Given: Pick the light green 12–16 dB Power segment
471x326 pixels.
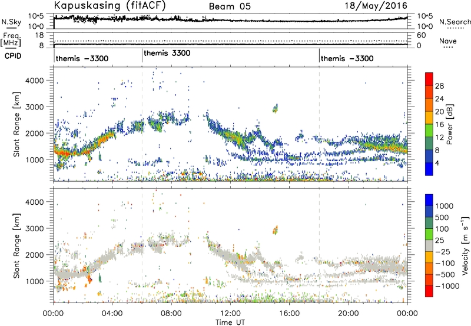Looking at the screenshot, I should point(429,130).
